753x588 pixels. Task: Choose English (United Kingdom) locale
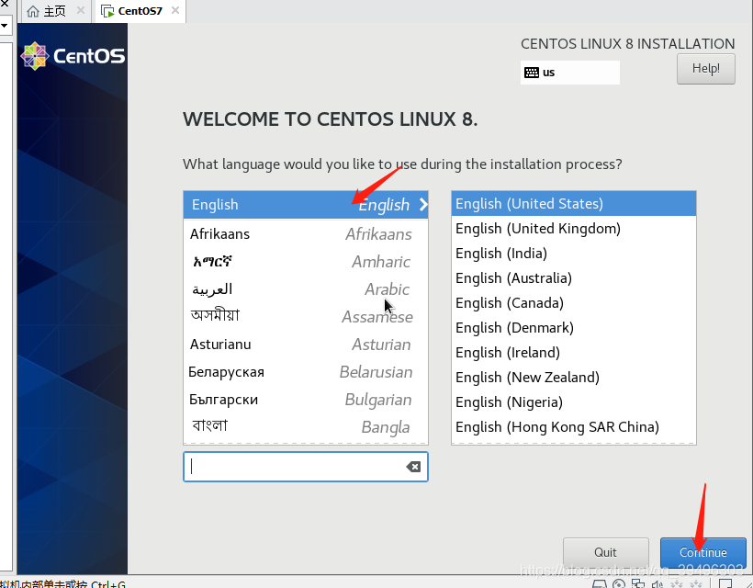tap(573, 229)
